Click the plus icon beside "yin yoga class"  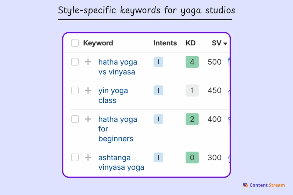pyautogui.click(x=88, y=91)
